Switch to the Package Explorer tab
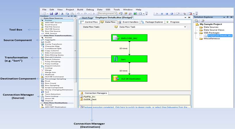Viewport: 235px width, 129px height. pyautogui.click(x=152, y=22)
